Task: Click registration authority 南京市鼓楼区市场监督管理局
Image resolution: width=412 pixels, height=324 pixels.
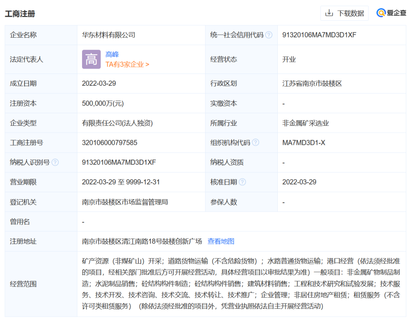Action: pyautogui.click(x=125, y=202)
